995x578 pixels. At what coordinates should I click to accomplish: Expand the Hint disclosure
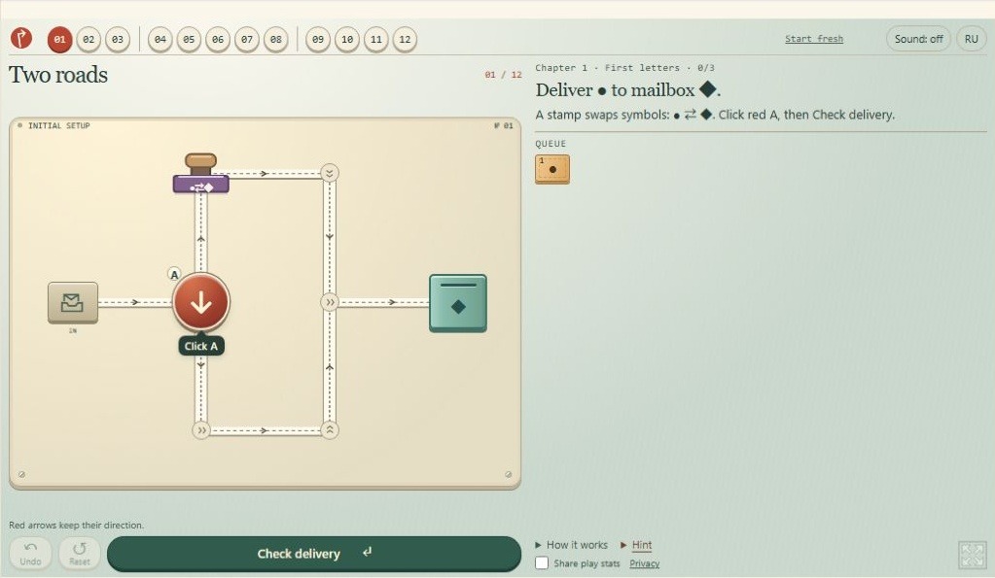(636, 545)
